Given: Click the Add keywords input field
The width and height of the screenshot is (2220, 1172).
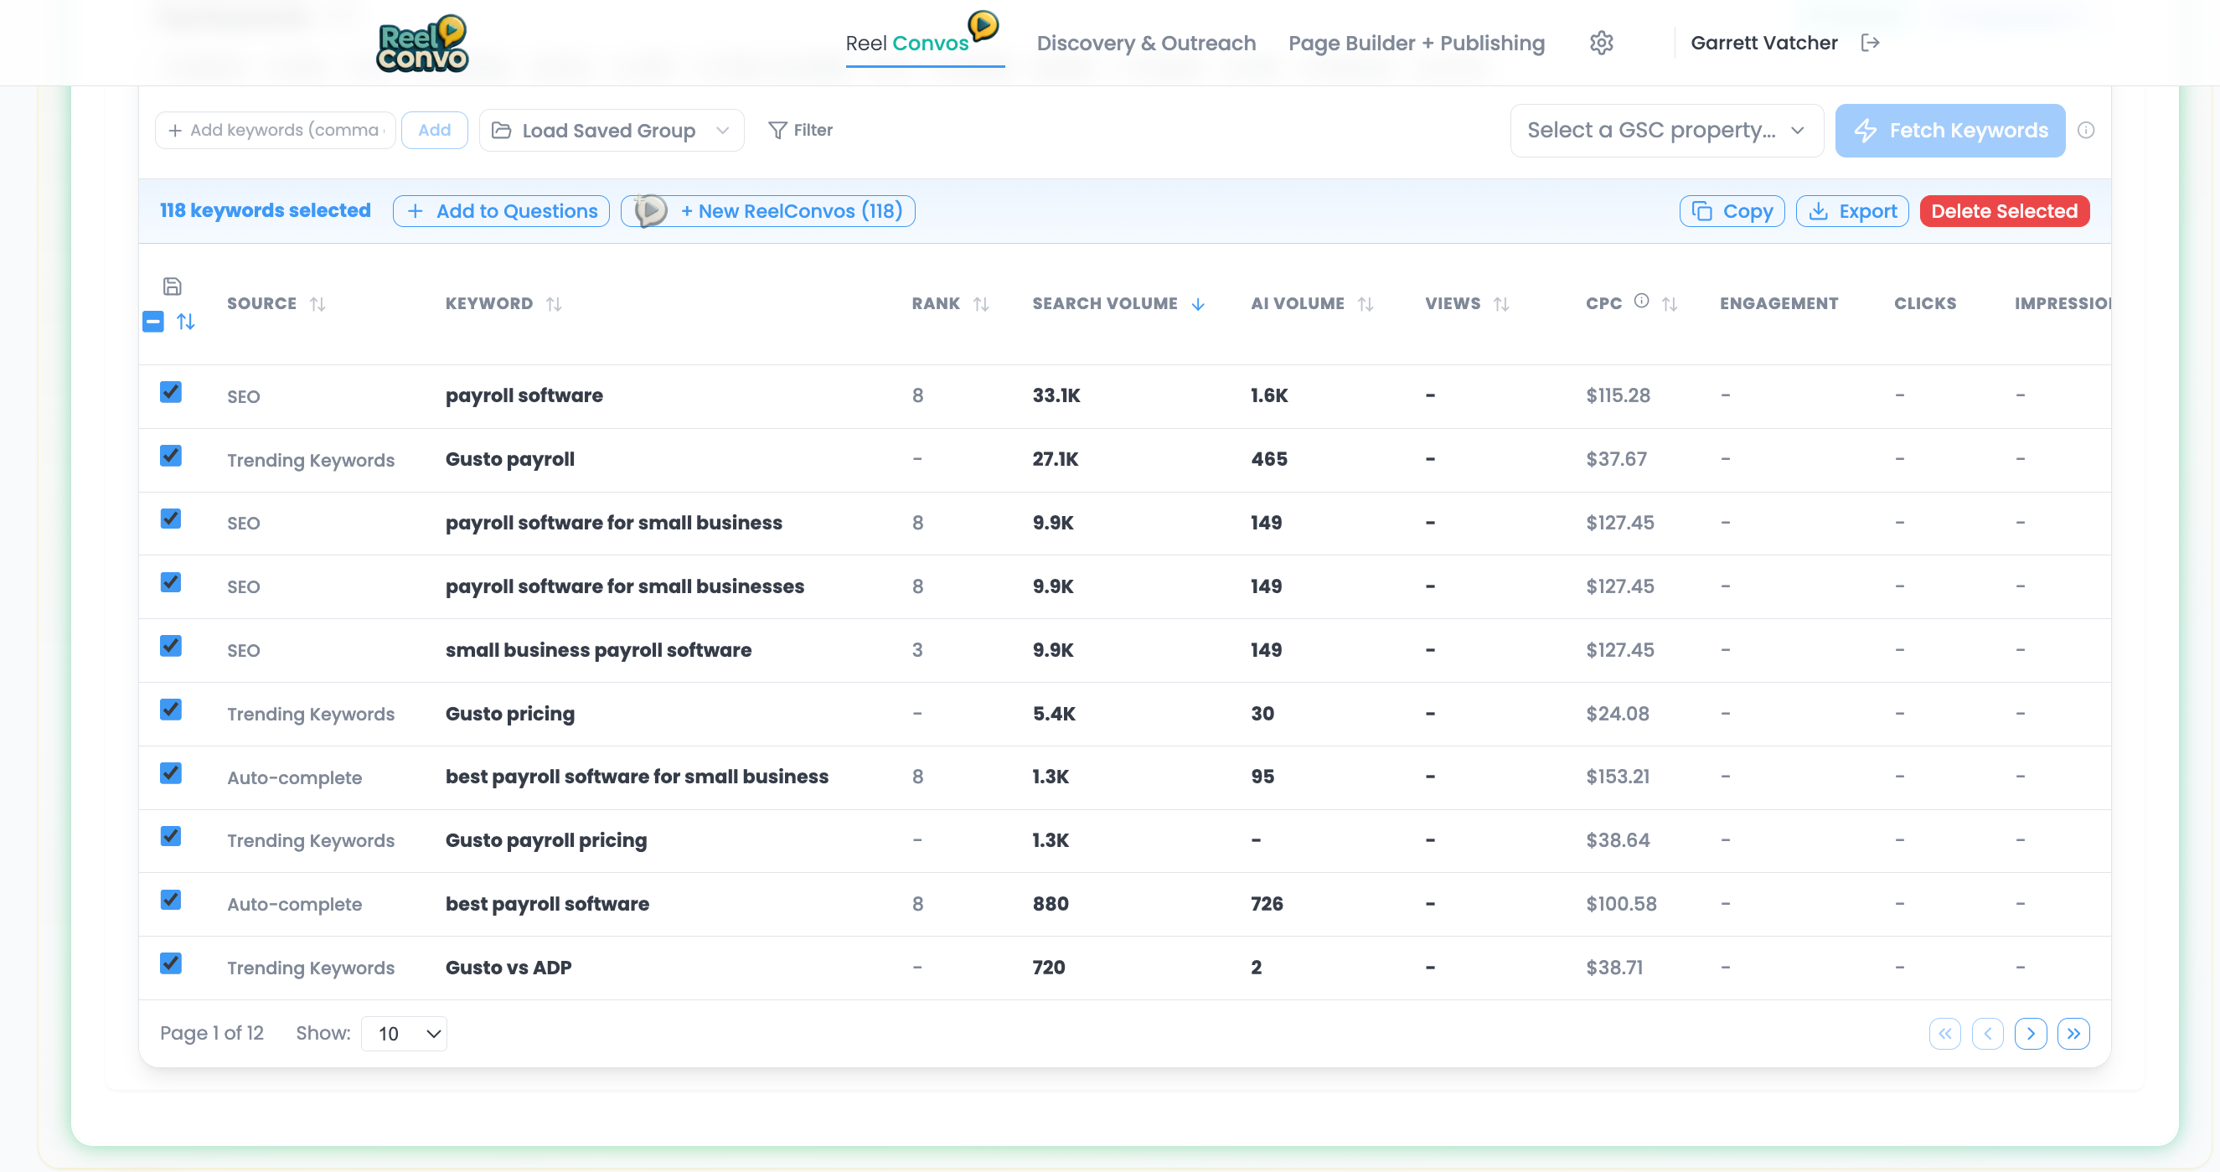Looking at the screenshot, I should [x=282, y=130].
